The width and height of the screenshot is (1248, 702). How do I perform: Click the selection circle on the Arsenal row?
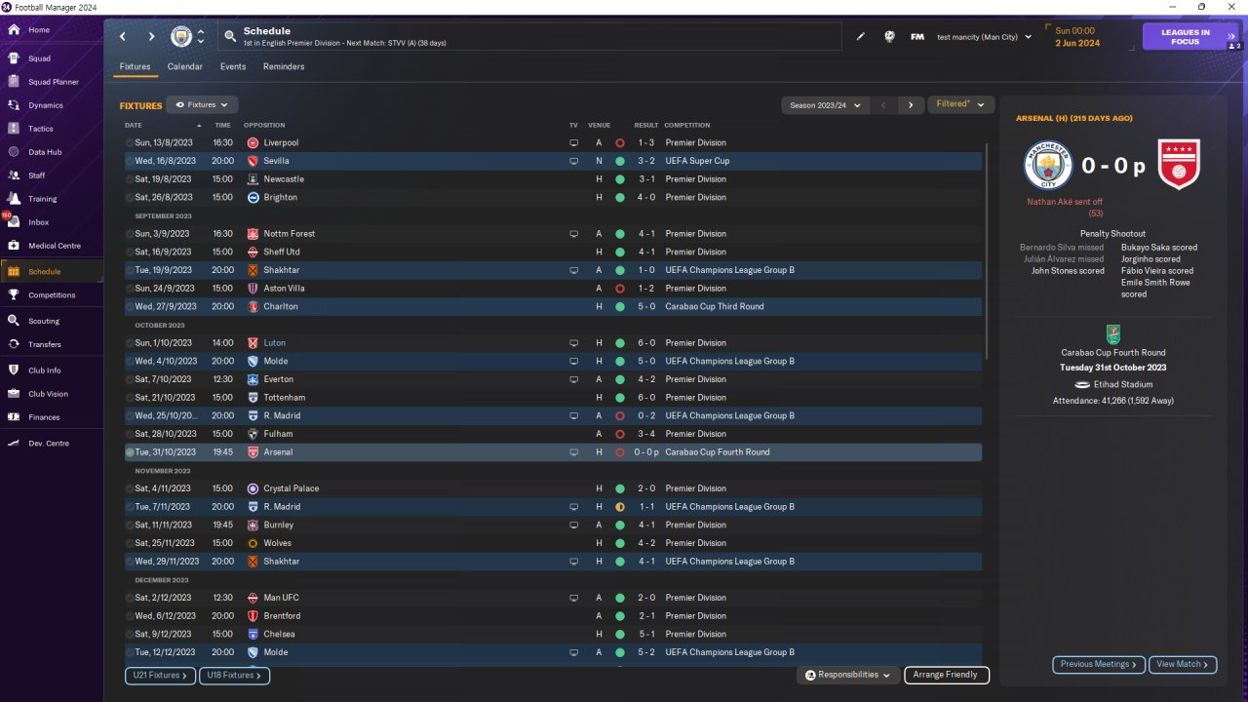(x=130, y=452)
